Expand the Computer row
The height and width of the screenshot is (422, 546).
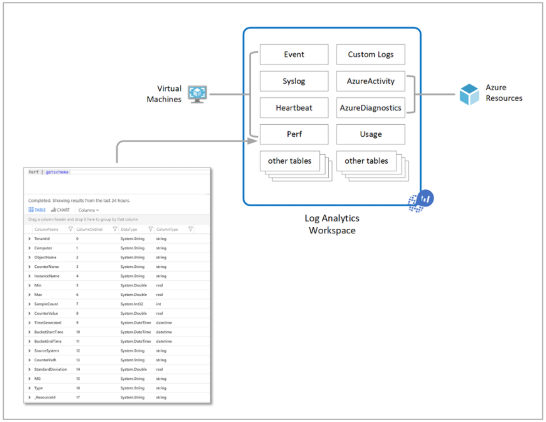[x=29, y=248]
